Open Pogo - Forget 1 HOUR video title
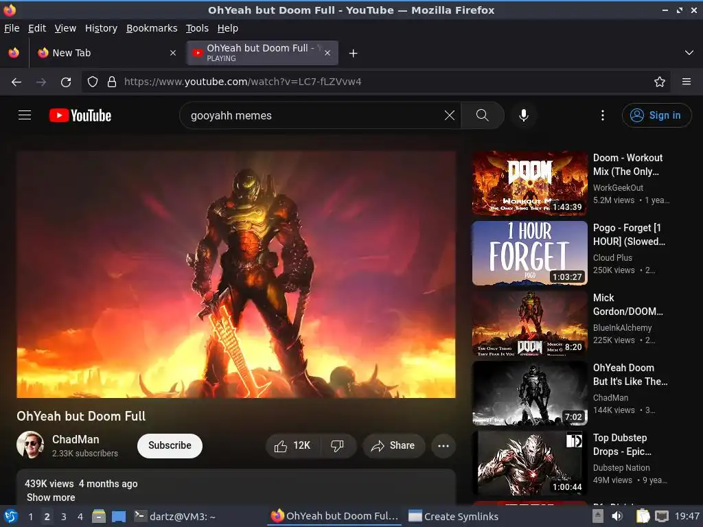The image size is (703, 527). click(629, 235)
